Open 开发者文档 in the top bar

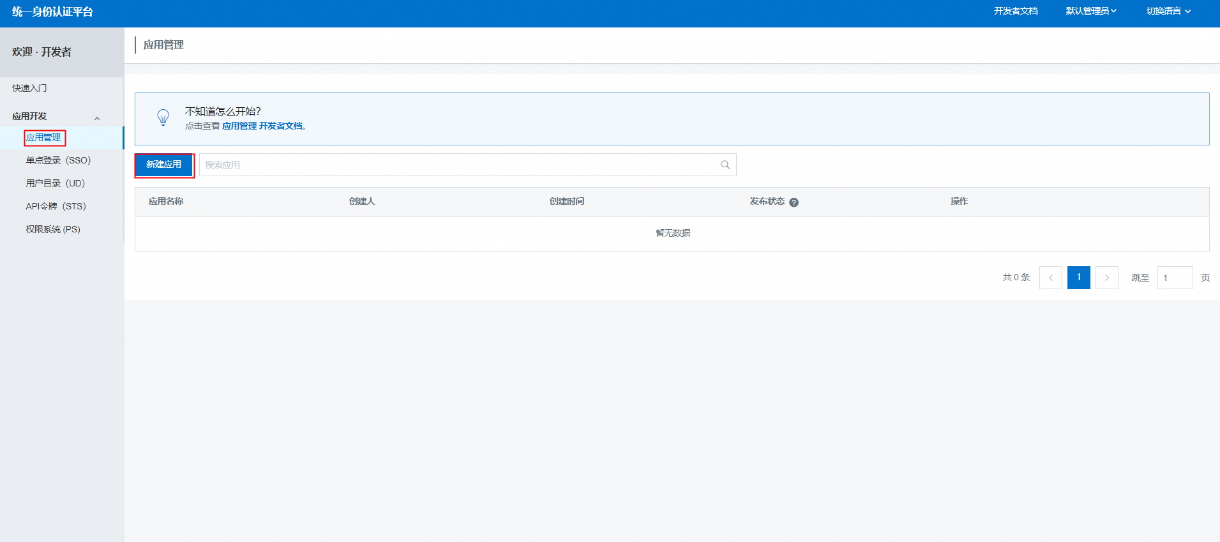[1015, 11]
